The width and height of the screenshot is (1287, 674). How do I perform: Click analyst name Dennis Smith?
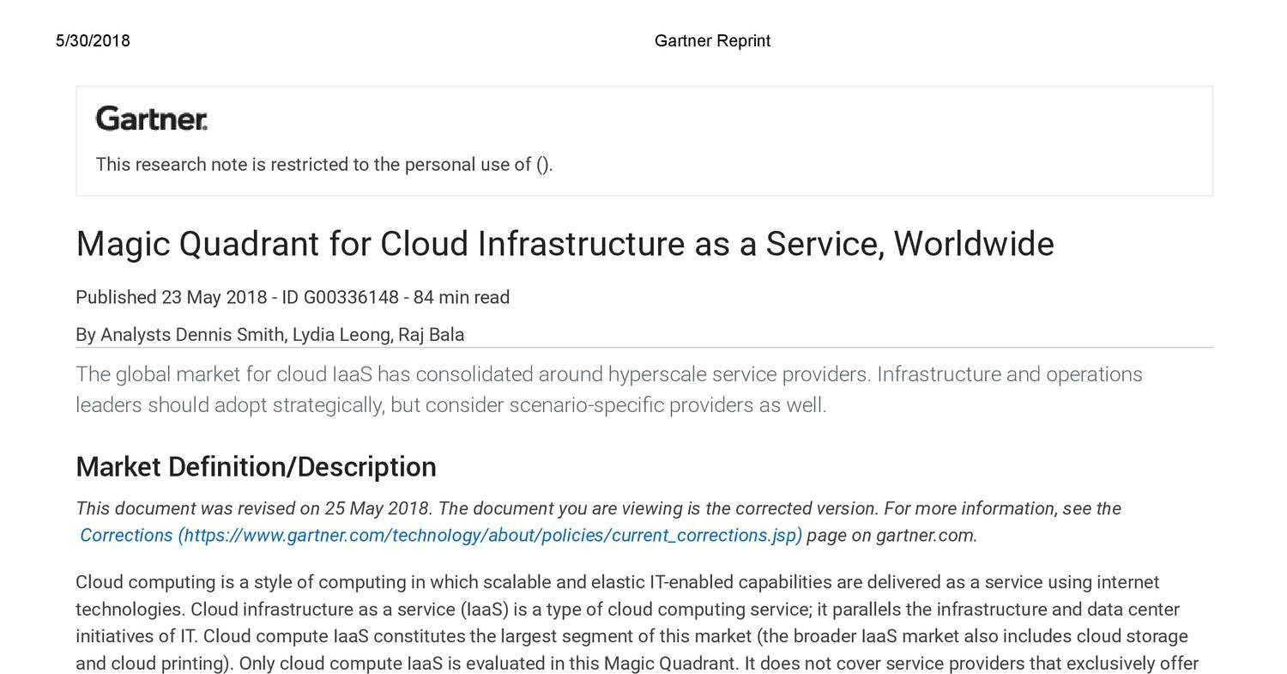coord(192,335)
